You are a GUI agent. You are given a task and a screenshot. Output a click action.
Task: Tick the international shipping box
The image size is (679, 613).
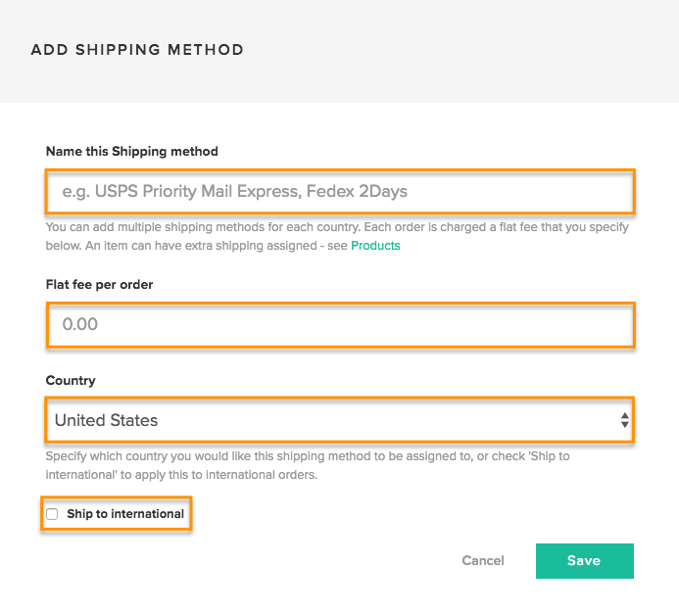[52, 514]
